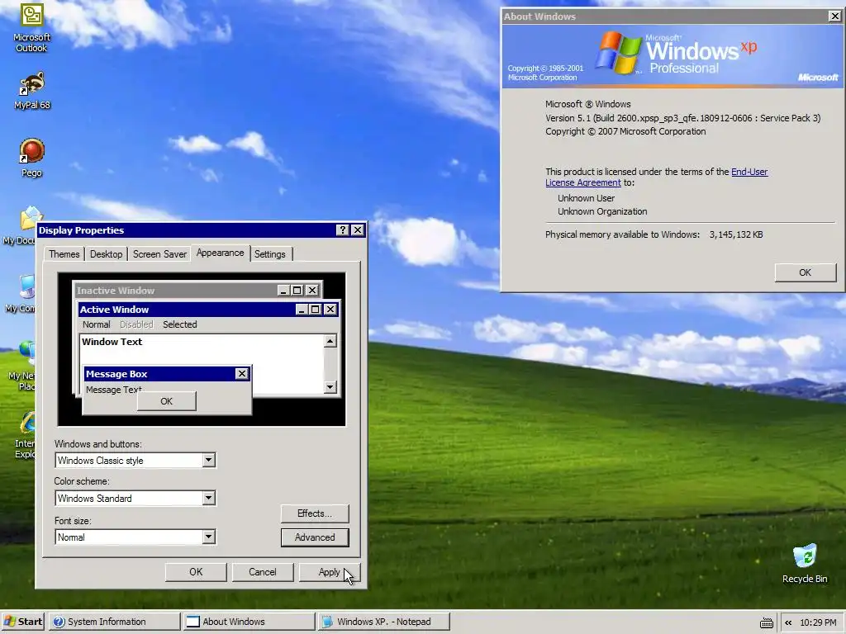This screenshot has width=846, height=634.
Task: Switch to the Appearance tab
Action: (x=220, y=253)
